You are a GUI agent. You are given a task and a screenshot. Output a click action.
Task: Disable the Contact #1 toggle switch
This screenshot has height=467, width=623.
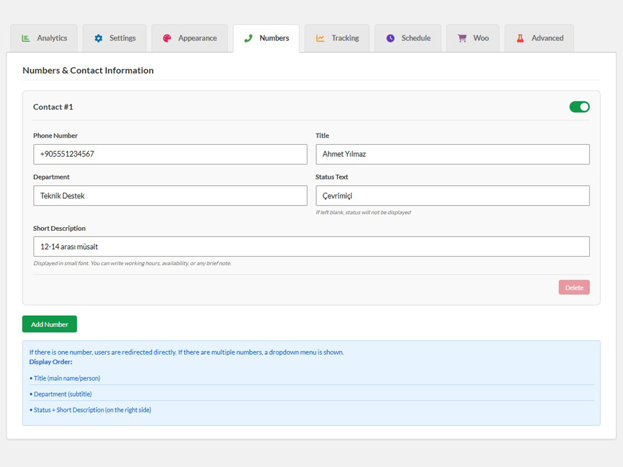pyautogui.click(x=579, y=107)
